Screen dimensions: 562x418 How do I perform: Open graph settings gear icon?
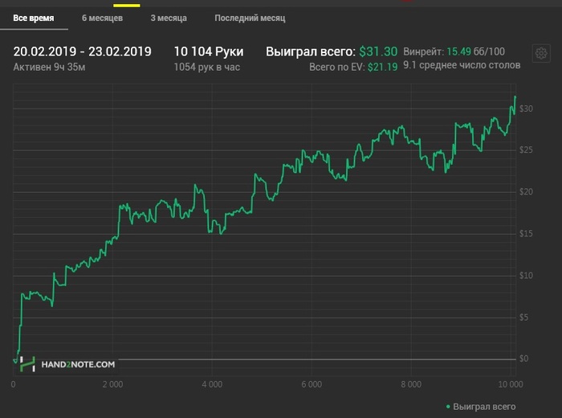click(541, 54)
